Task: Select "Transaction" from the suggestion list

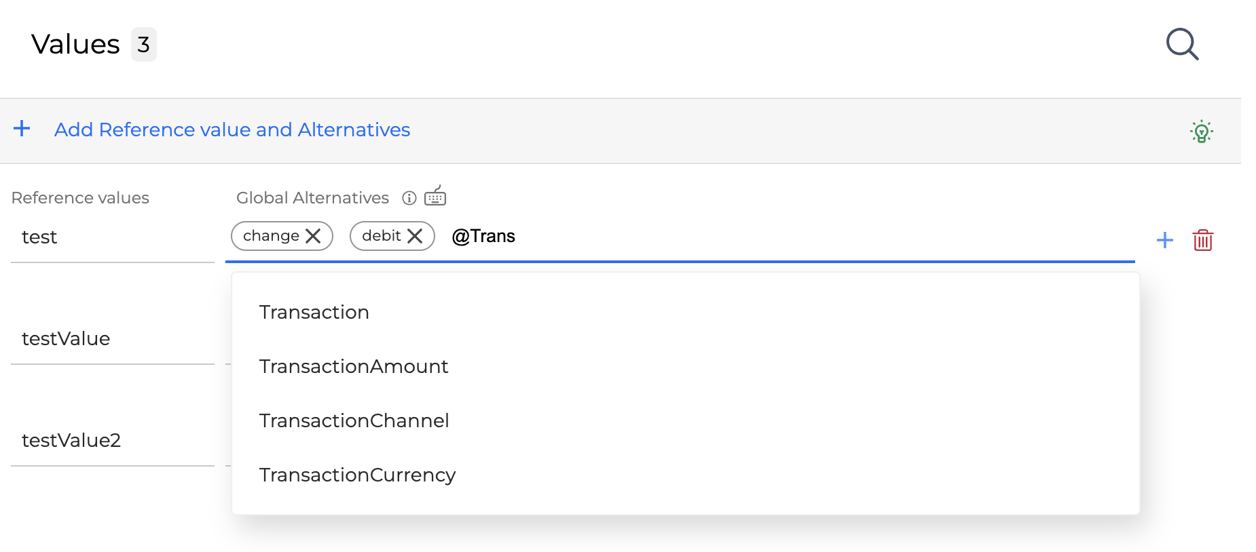Action: pos(314,312)
